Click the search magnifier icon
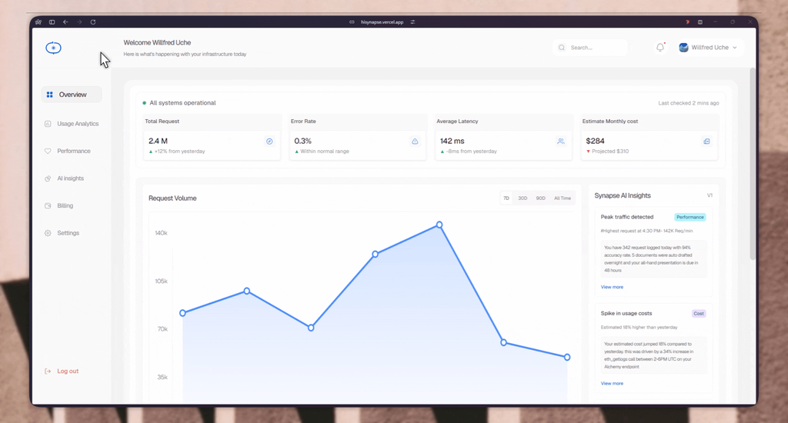This screenshot has height=423, width=788. pyautogui.click(x=561, y=48)
